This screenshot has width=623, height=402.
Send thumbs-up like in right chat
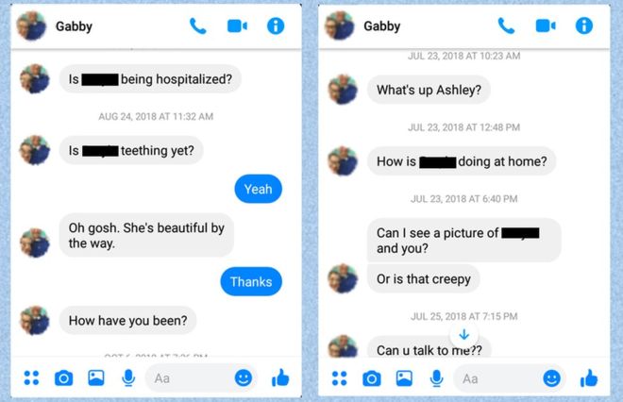[x=589, y=377]
